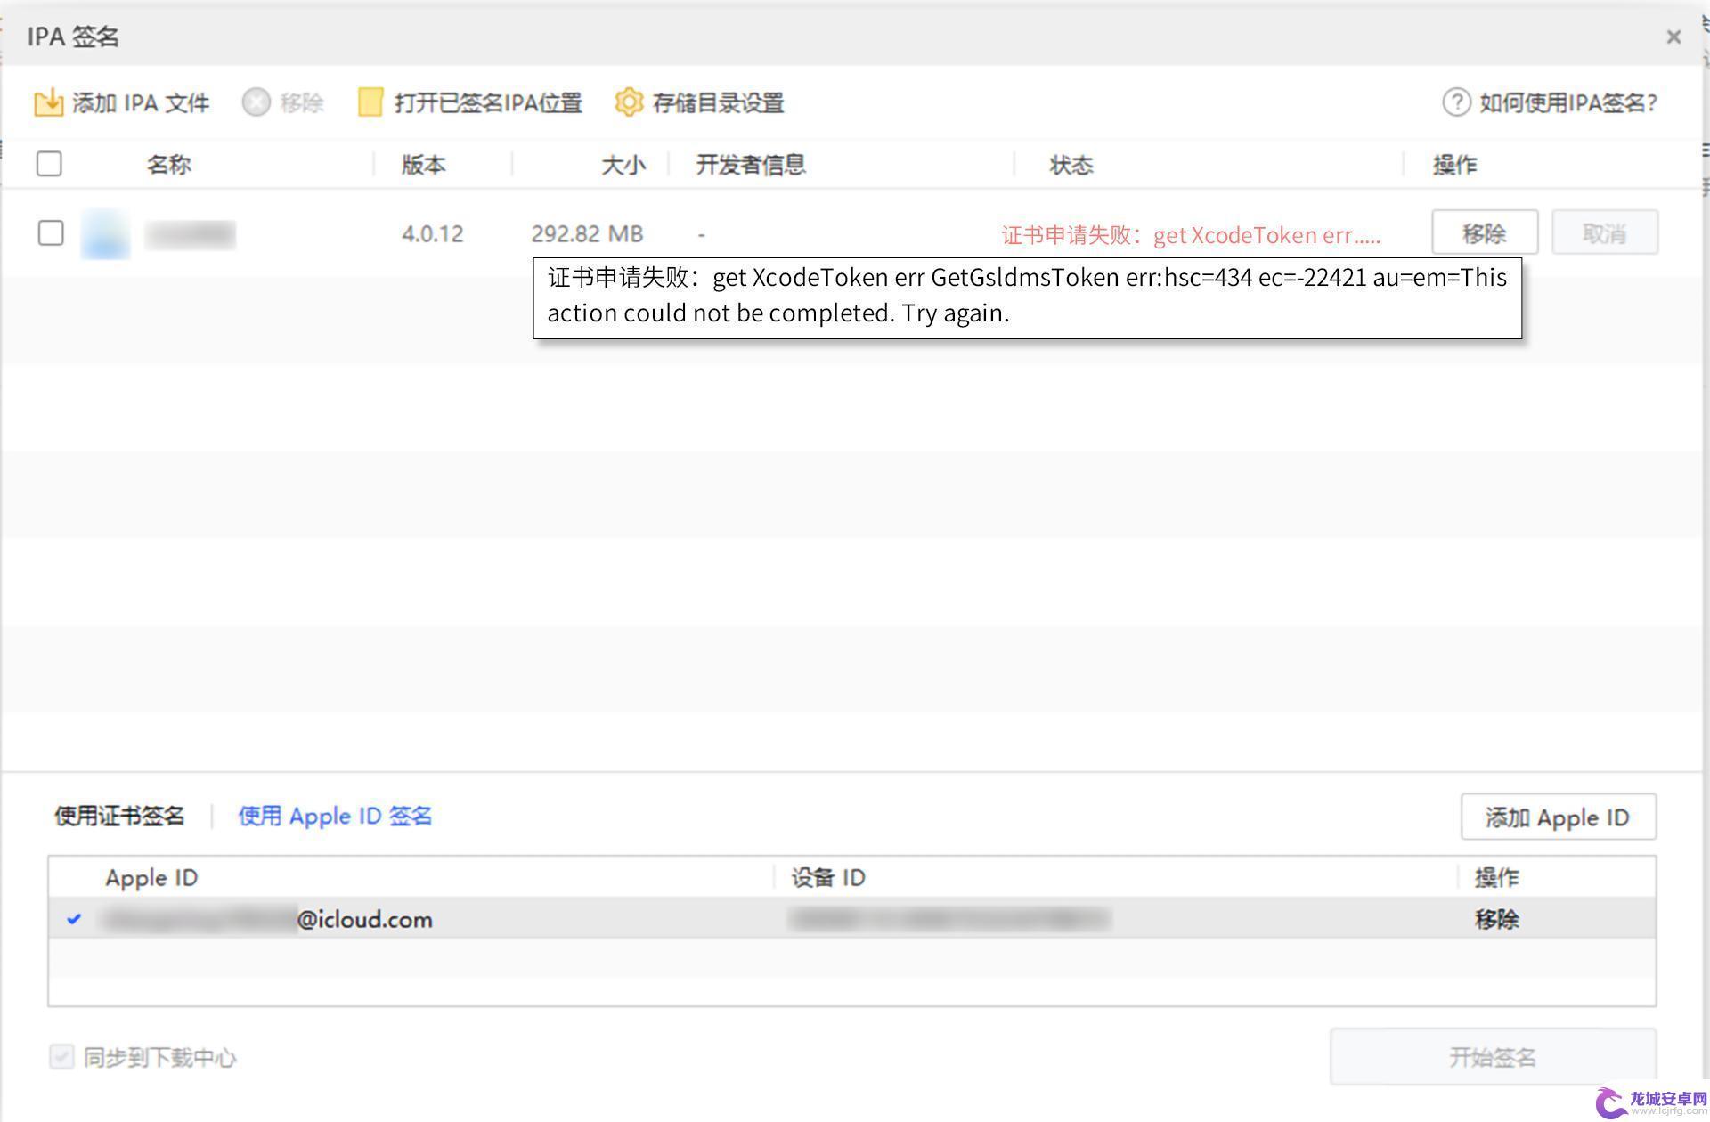This screenshot has width=1710, height=1122.
Task: Click 存储目录设置 toolbar item
Action: pos(718,103)
